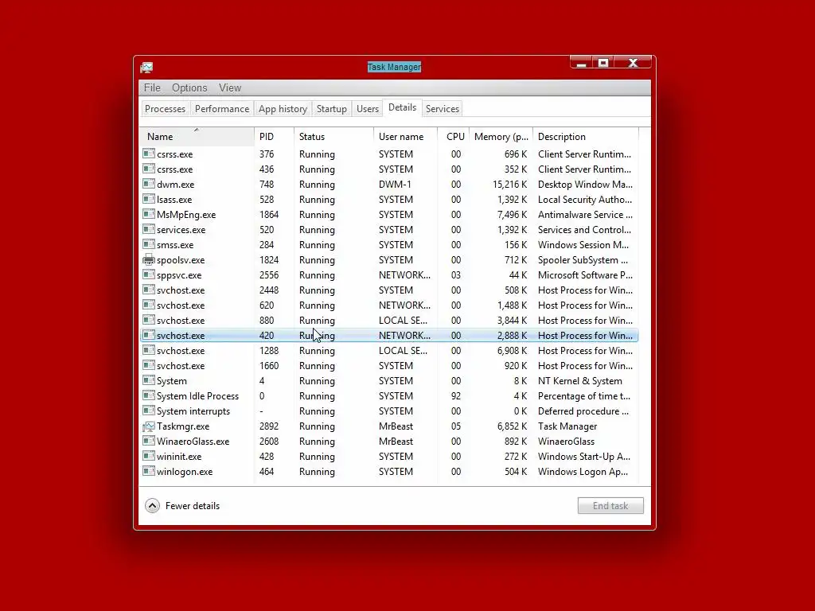Click the End task button

coord(610,505)
